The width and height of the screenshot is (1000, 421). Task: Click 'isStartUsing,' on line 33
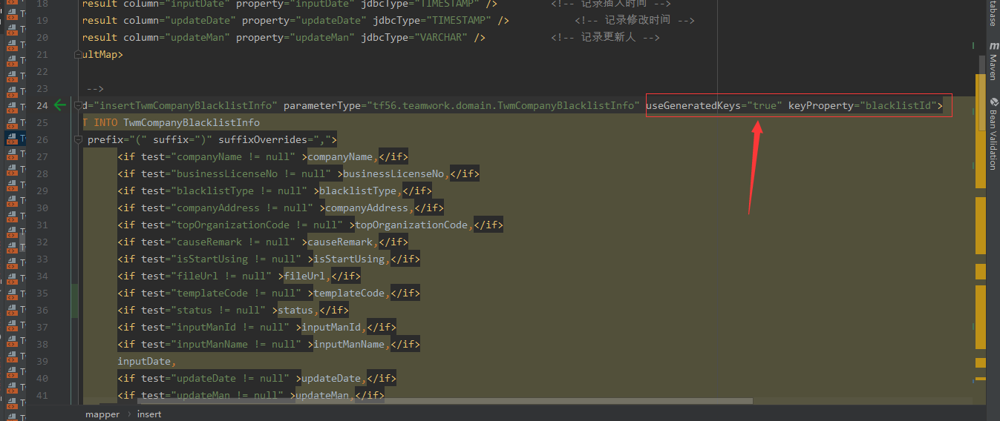(352, 259)
